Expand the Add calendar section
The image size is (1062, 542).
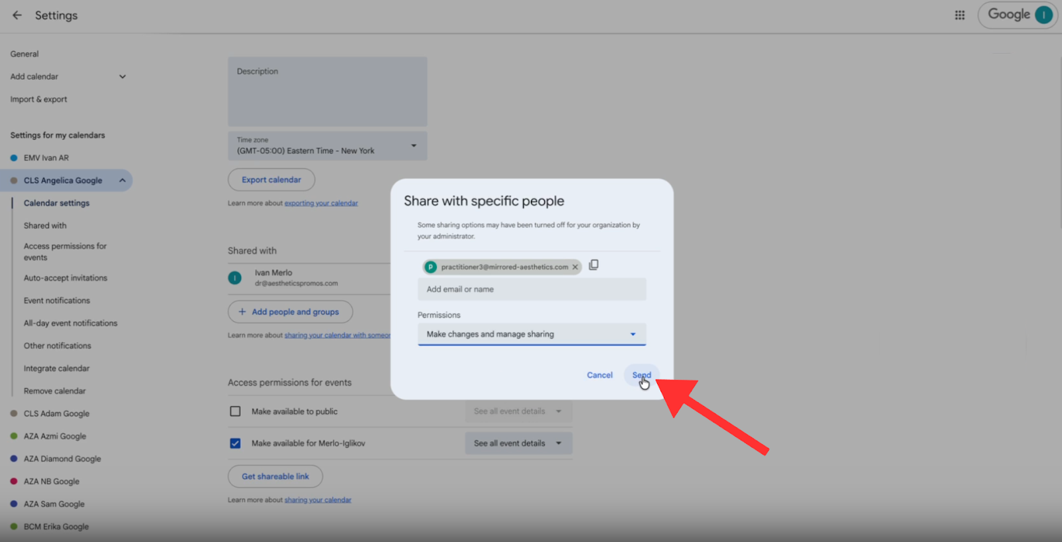122,77
